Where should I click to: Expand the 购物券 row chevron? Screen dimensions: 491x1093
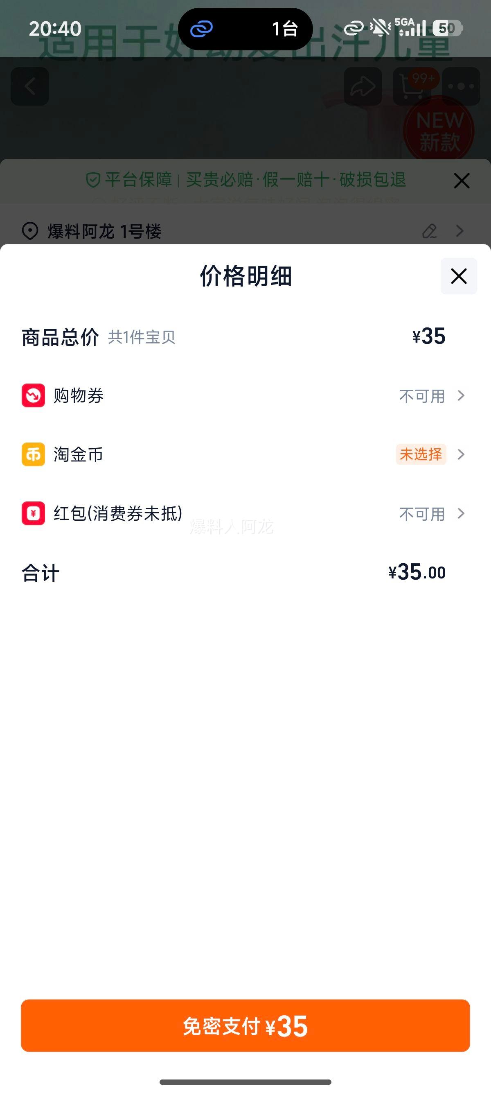click(x=461, y=395)
